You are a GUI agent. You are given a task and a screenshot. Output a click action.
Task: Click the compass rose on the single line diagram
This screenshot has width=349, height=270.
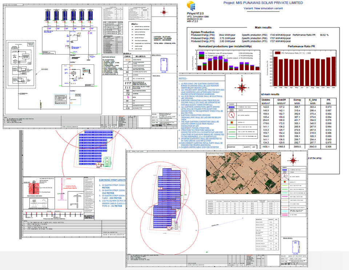[164, 11]
